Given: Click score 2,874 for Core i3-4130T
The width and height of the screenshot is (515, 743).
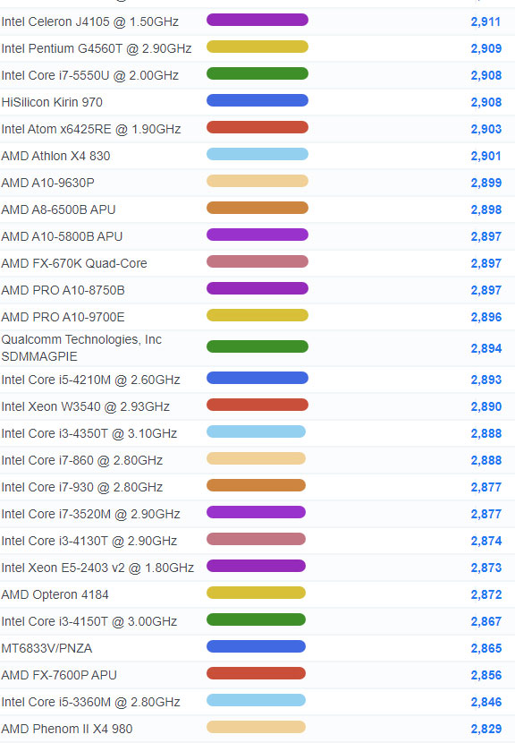Looking at the screenshot, I should (486, 542).
